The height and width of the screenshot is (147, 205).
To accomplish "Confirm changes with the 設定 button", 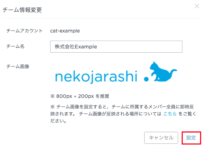I will [x=191, y=138].
